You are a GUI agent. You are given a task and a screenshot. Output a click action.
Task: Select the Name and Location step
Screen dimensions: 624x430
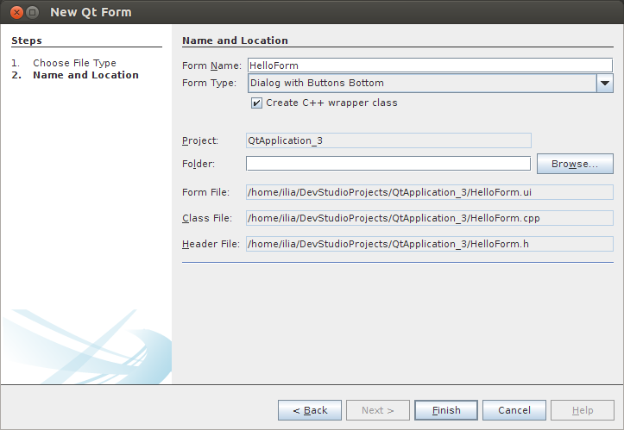click(85, 75)
